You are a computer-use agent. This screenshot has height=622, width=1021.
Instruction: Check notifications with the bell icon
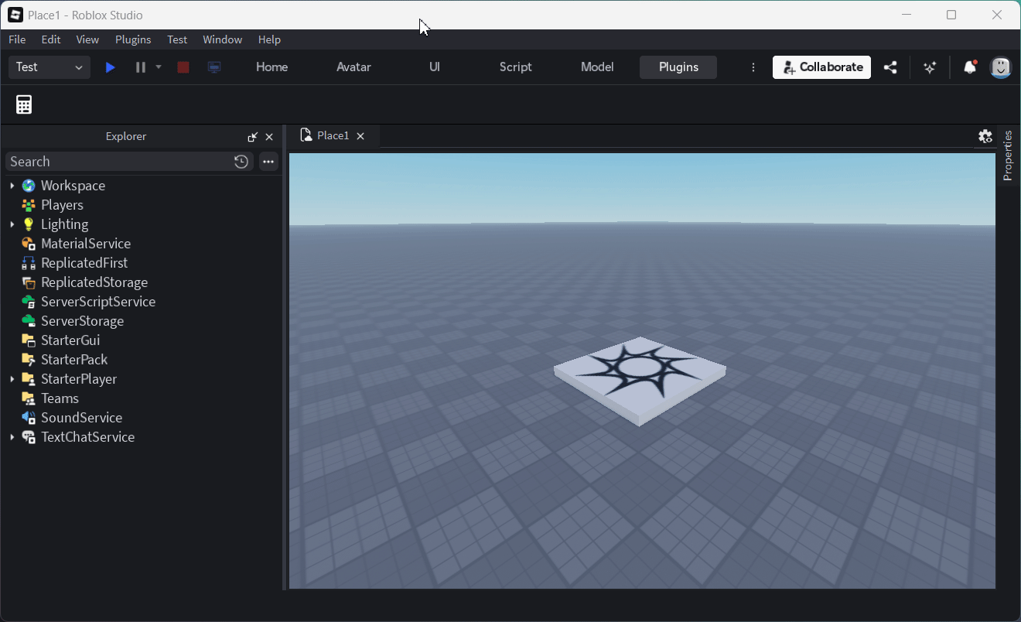pyautogui.click(x=969, y=67)
